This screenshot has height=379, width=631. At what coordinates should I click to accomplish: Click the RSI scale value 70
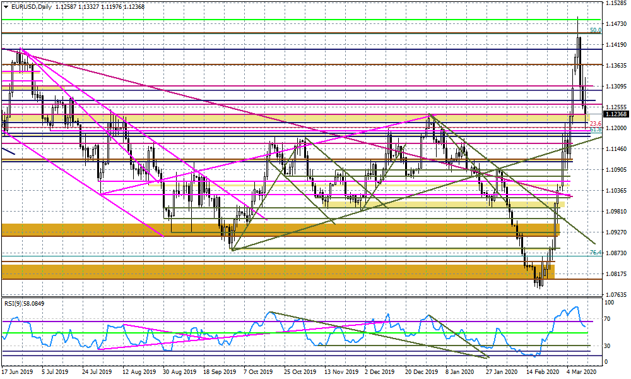(x=608, y=318)
